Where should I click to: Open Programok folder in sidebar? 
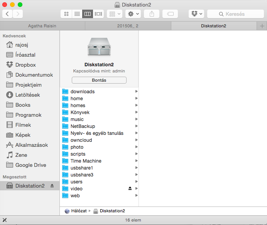pos(30,115)
